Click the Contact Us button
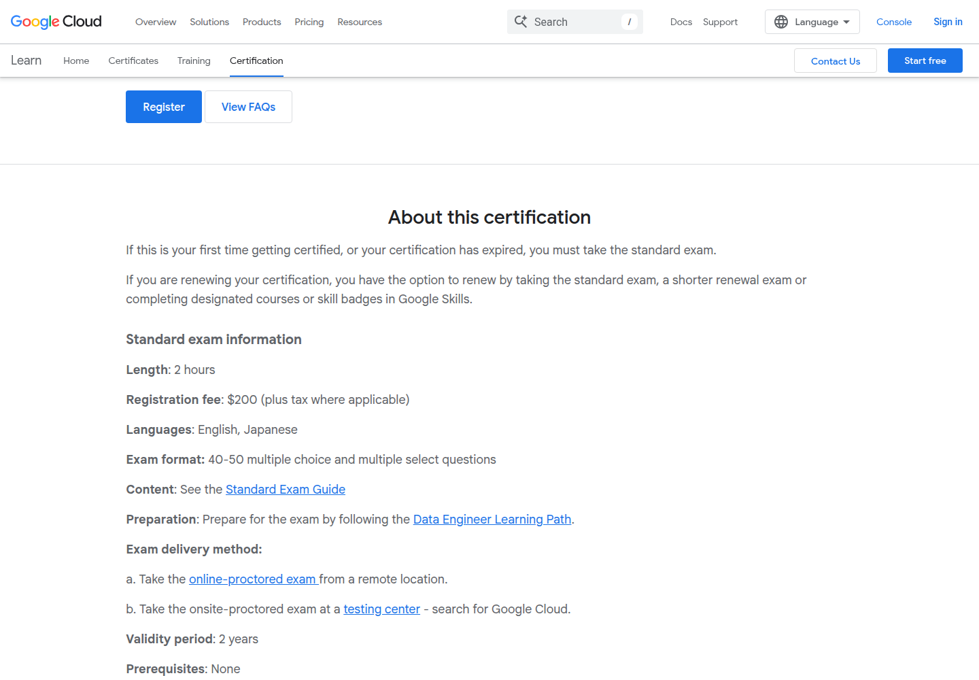 (836, 61)
